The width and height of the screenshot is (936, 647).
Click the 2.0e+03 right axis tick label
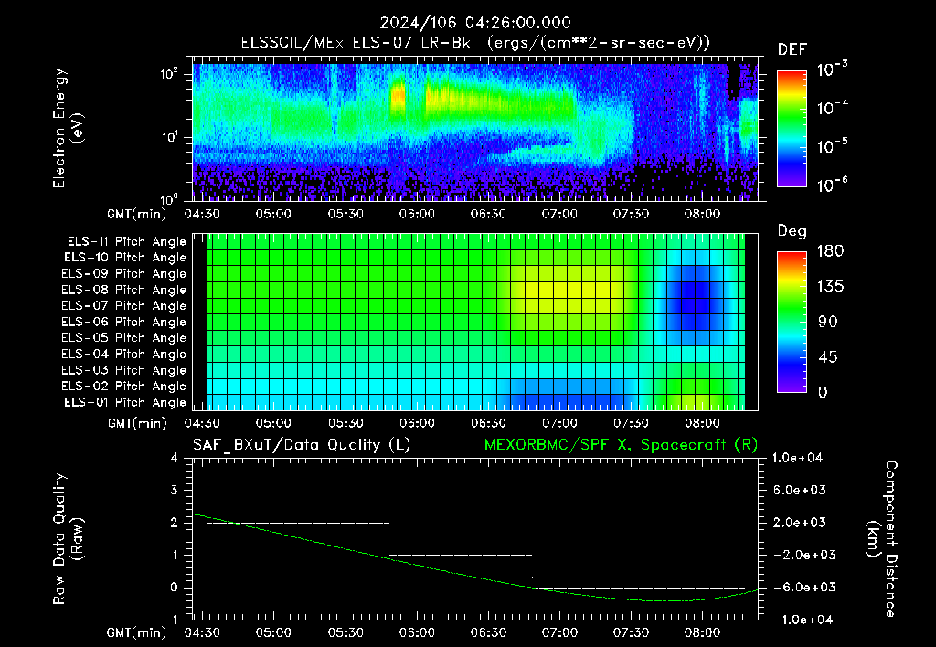click(x=800, y=523)
